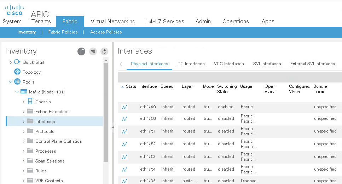Viewport: 342px width, 184px height.
Task: Click stats icon for eth1/54 row
Action: 124,170
